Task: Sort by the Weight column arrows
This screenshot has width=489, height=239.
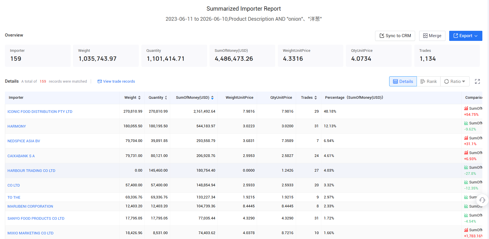Action: [x=139, y=98]
